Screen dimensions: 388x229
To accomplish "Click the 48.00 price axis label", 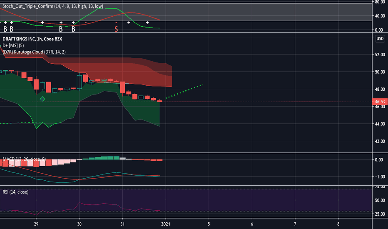I will [x=380, y=89].
